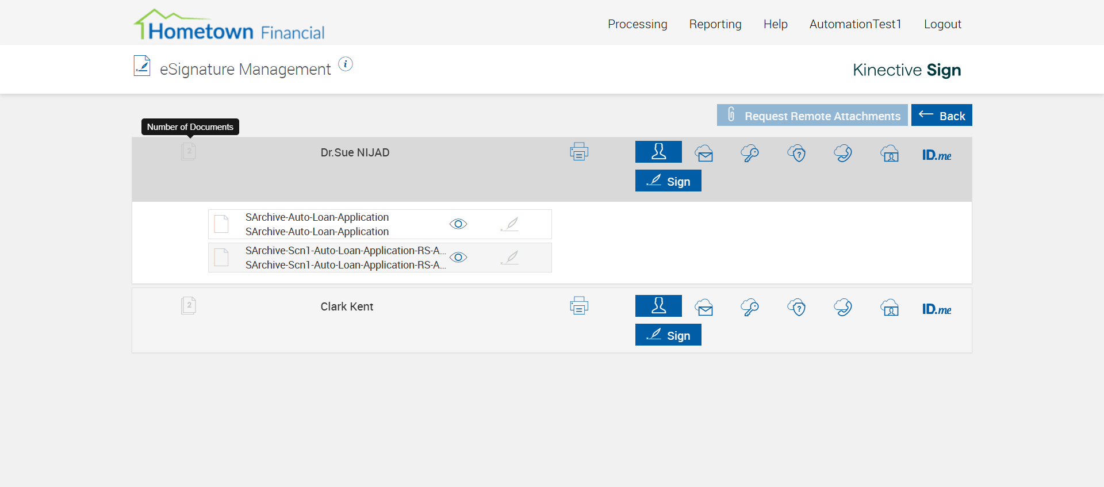Image resolution: width=1104 pixels, height=487 pixels.
Task: Select security question shield icon for Dr.Sue NIJAD
Action: coord(796,154)
